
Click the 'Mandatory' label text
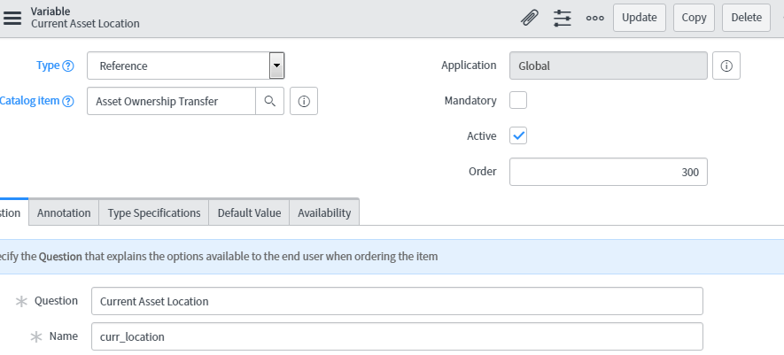point(470,101)
